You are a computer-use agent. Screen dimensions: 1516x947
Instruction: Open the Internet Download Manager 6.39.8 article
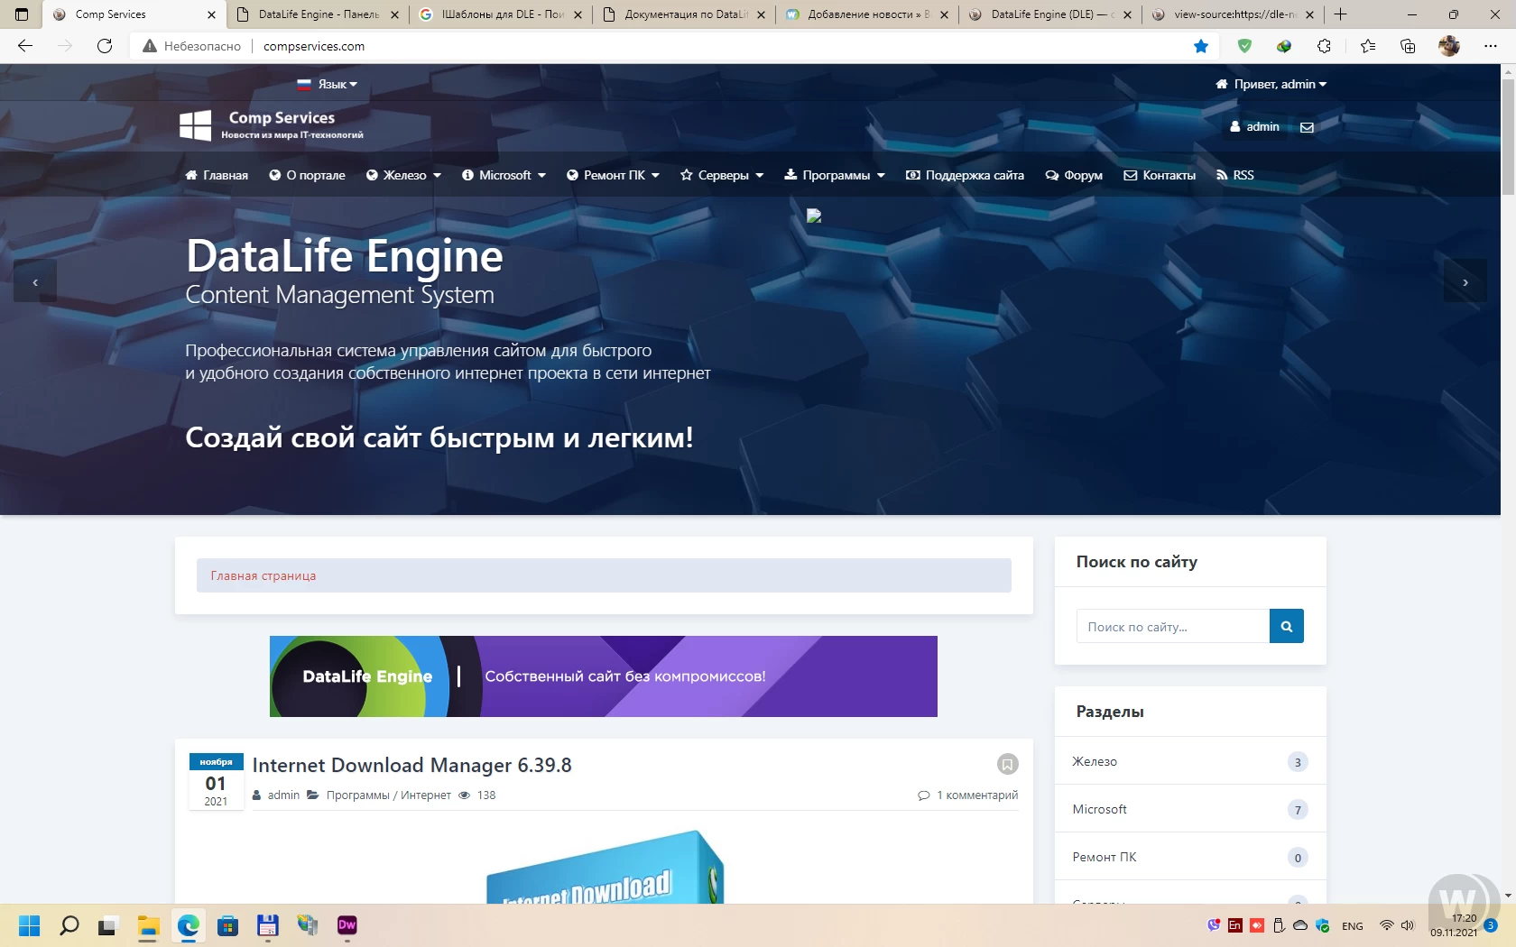click(411, 765)
